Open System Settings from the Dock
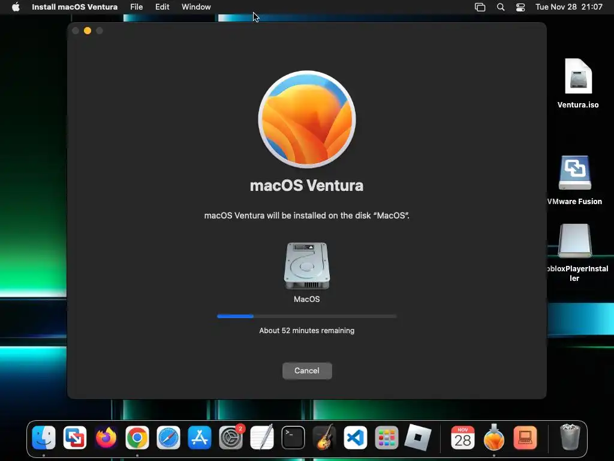The height and width of the screenshot is (461, 614). pyautogui.click(x=231, y=438)
